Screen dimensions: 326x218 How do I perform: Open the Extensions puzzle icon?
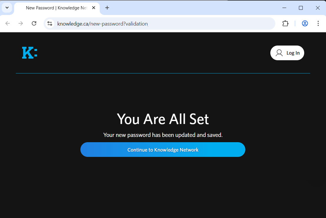285,24
